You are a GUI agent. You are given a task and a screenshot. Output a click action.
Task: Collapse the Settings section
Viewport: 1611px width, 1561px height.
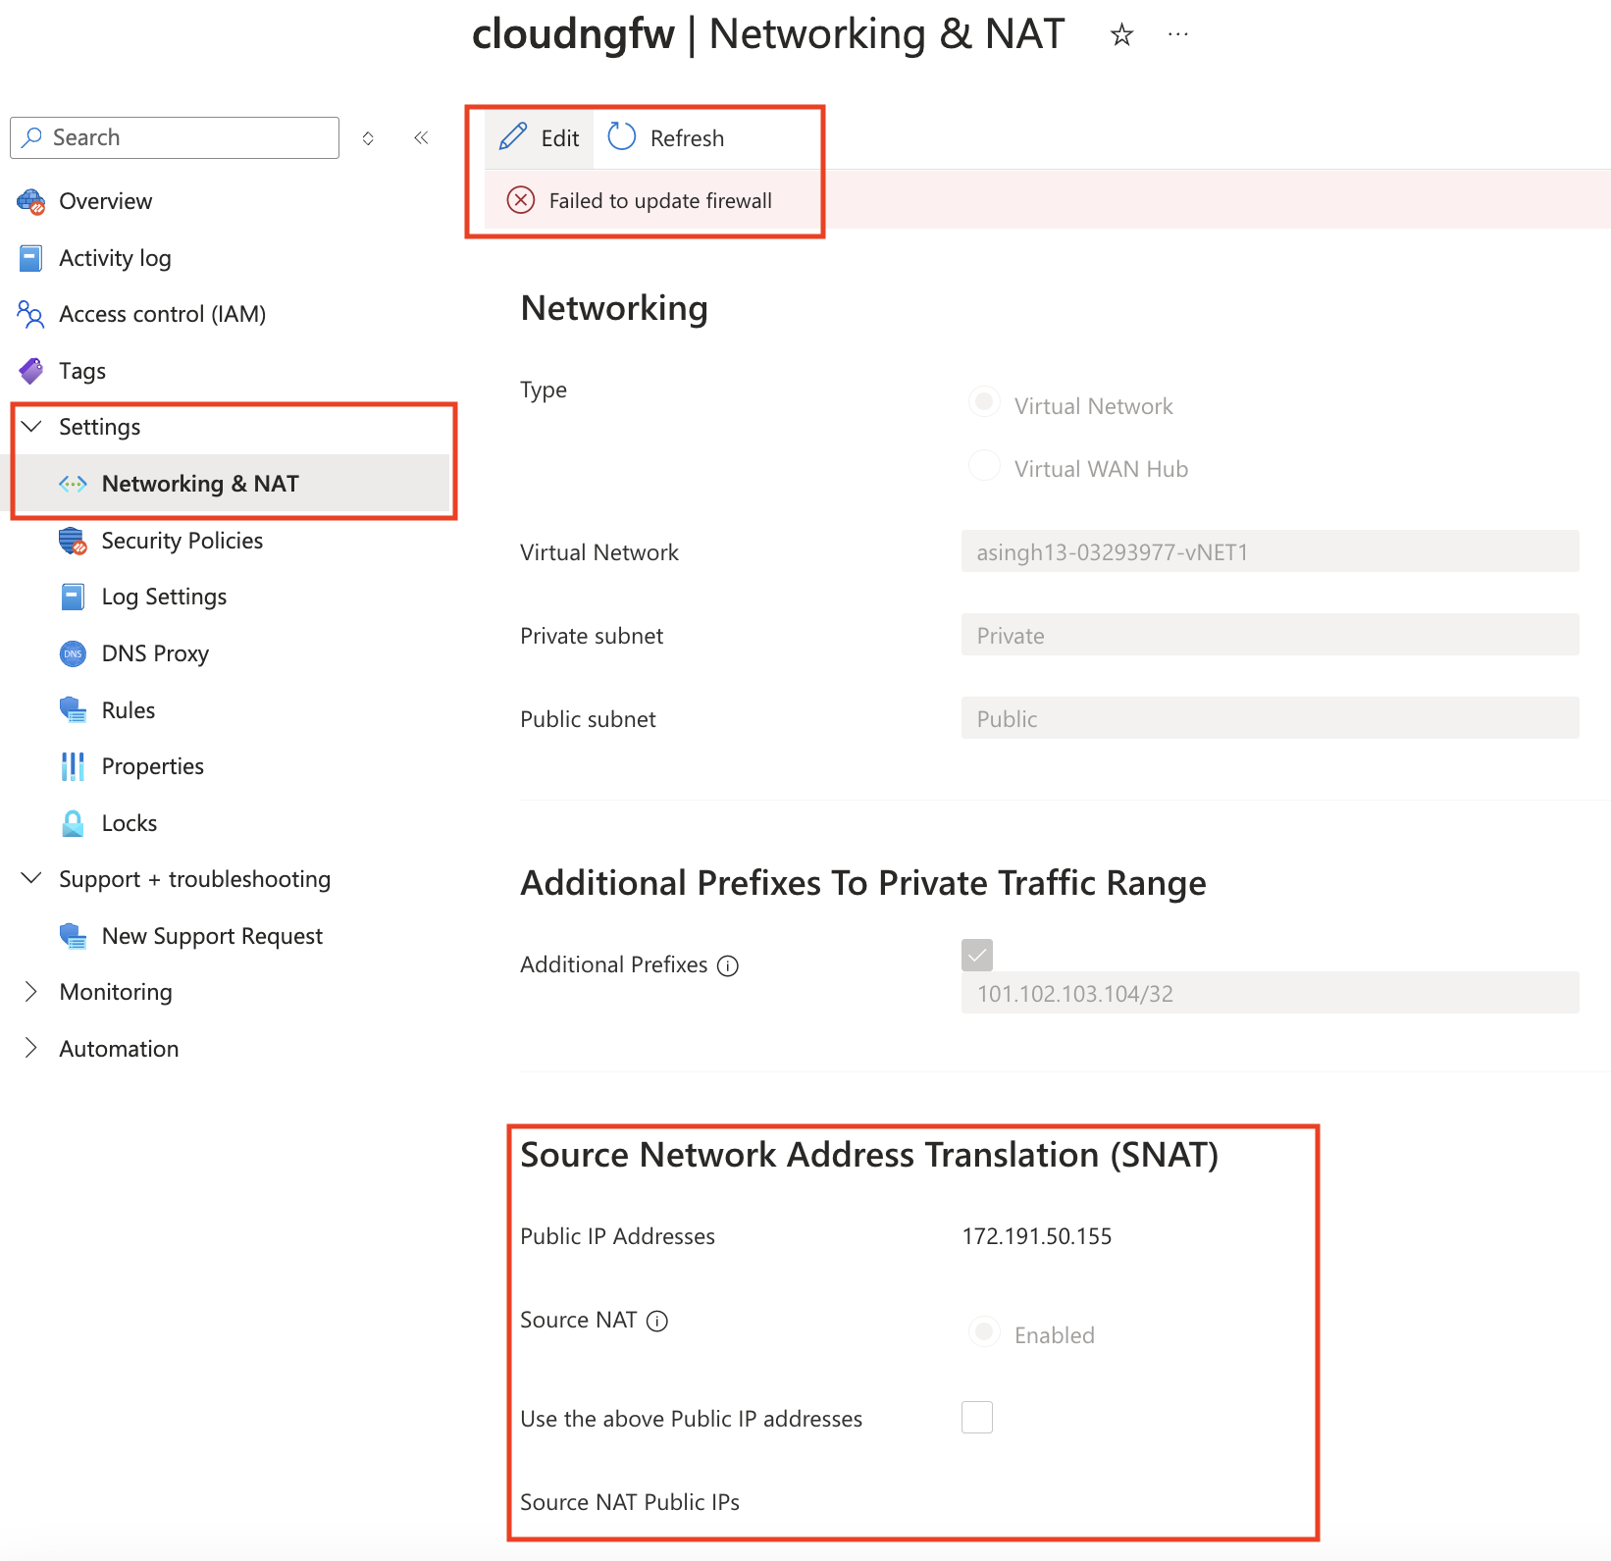[x=31, y=426]
